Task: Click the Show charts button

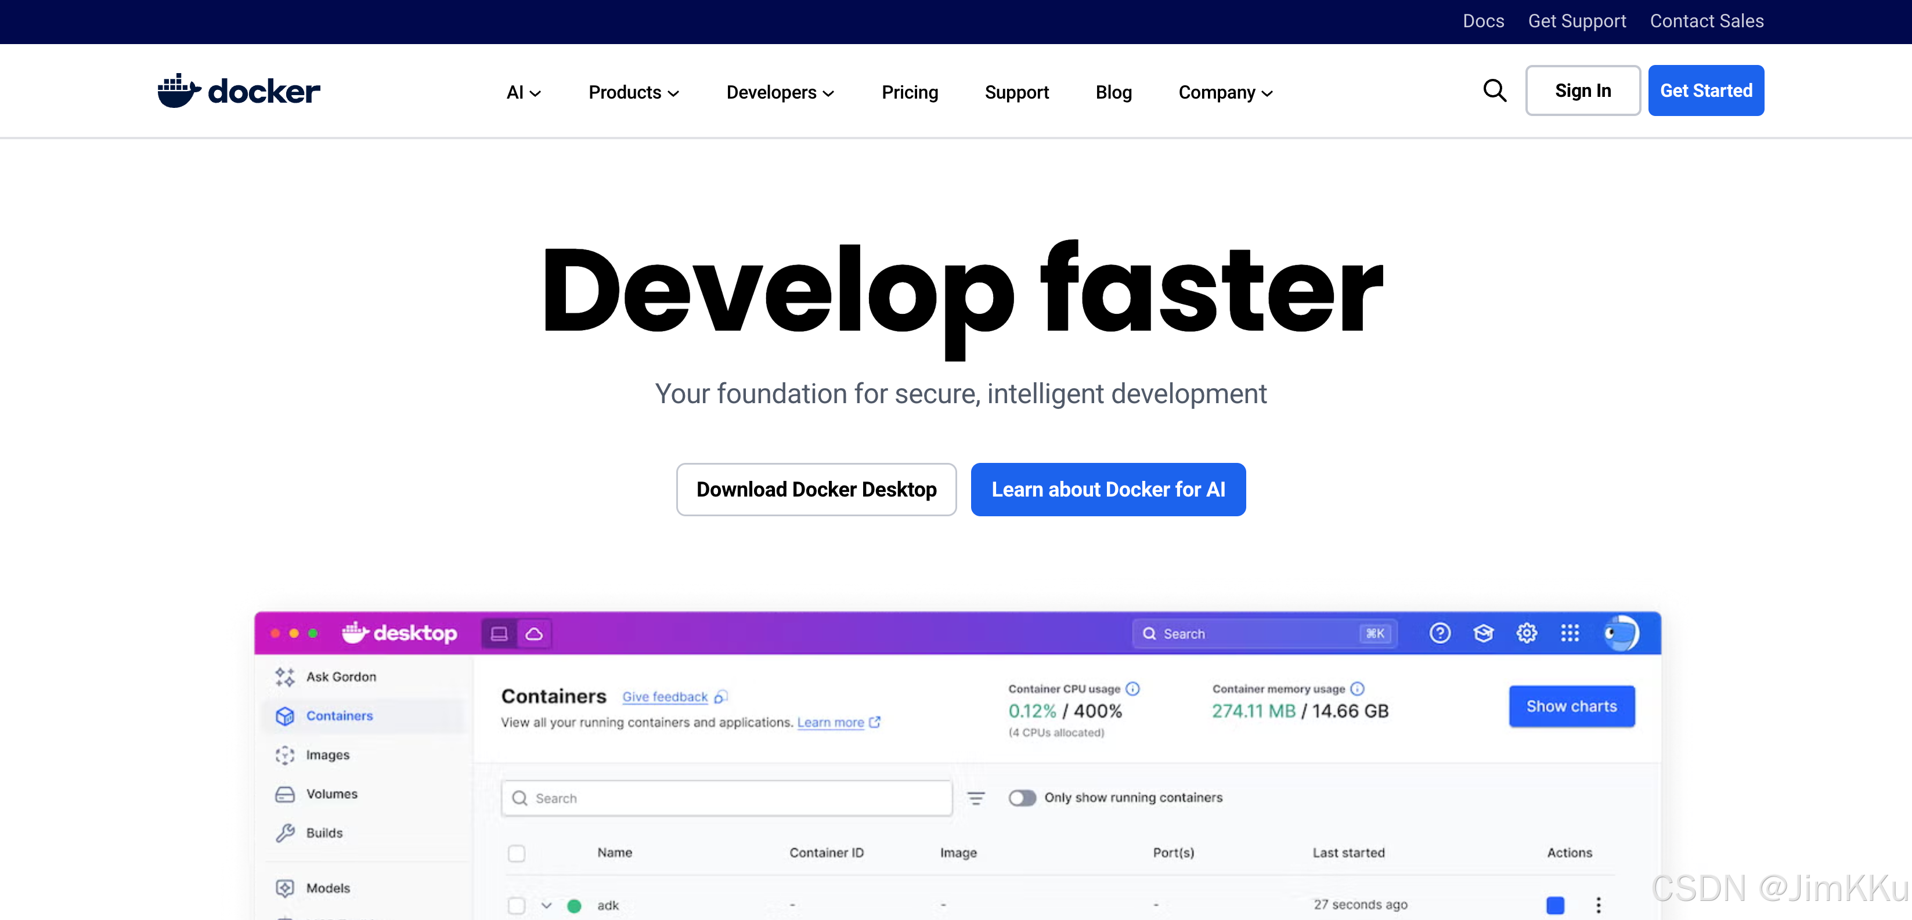Action: (1571, 707)
